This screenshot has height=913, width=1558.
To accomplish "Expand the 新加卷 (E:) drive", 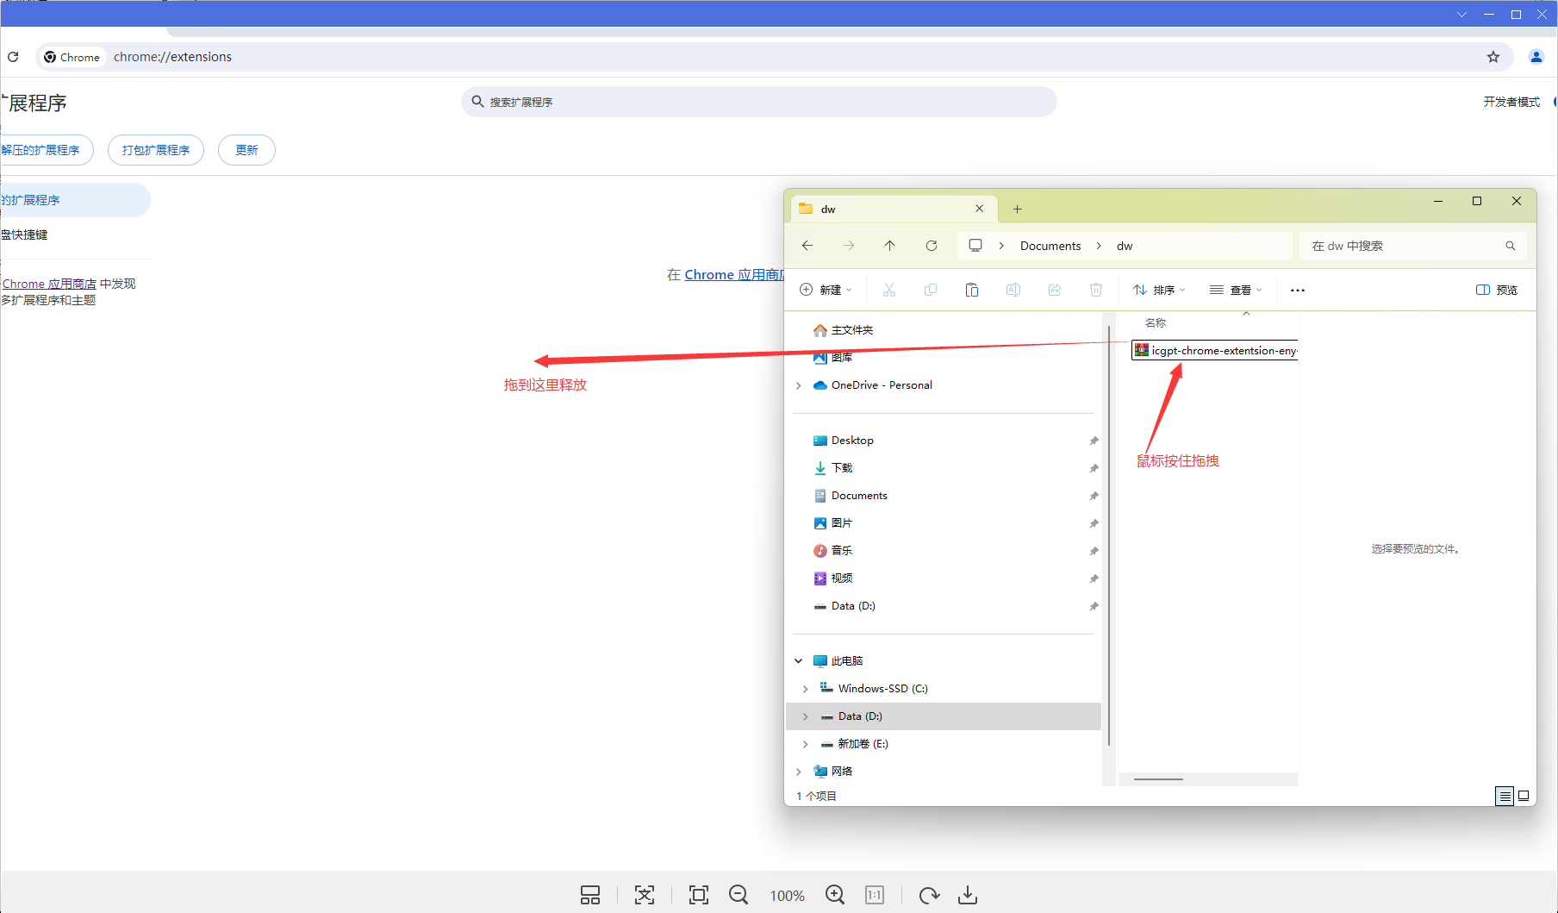I will 806,744.
